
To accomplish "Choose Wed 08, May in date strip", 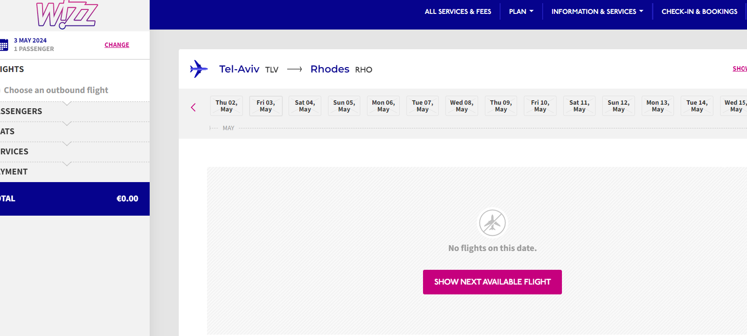I will click(x=462, y=106).
